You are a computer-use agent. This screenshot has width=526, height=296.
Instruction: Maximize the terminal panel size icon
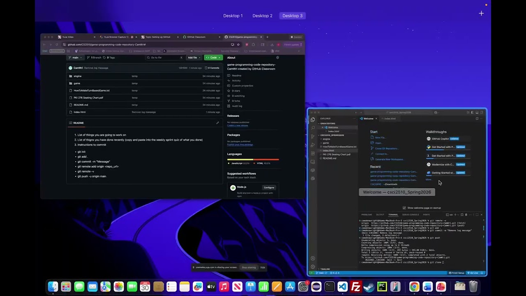pyautogui.click(x=477, y=215)
